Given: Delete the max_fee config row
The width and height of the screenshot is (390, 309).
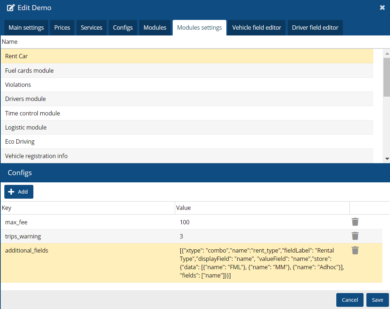Looking at the screenshot, I should pyautogui.click(x=355, y=222).
